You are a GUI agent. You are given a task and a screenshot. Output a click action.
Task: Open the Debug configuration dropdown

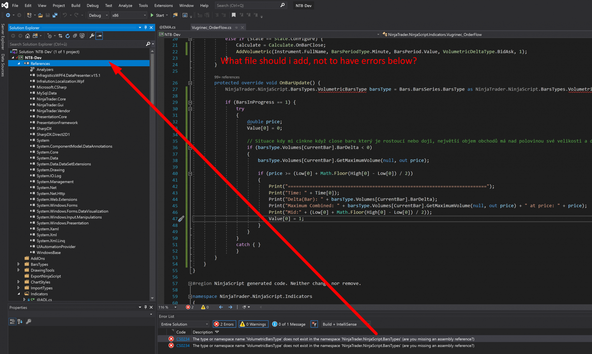[98, 15]
